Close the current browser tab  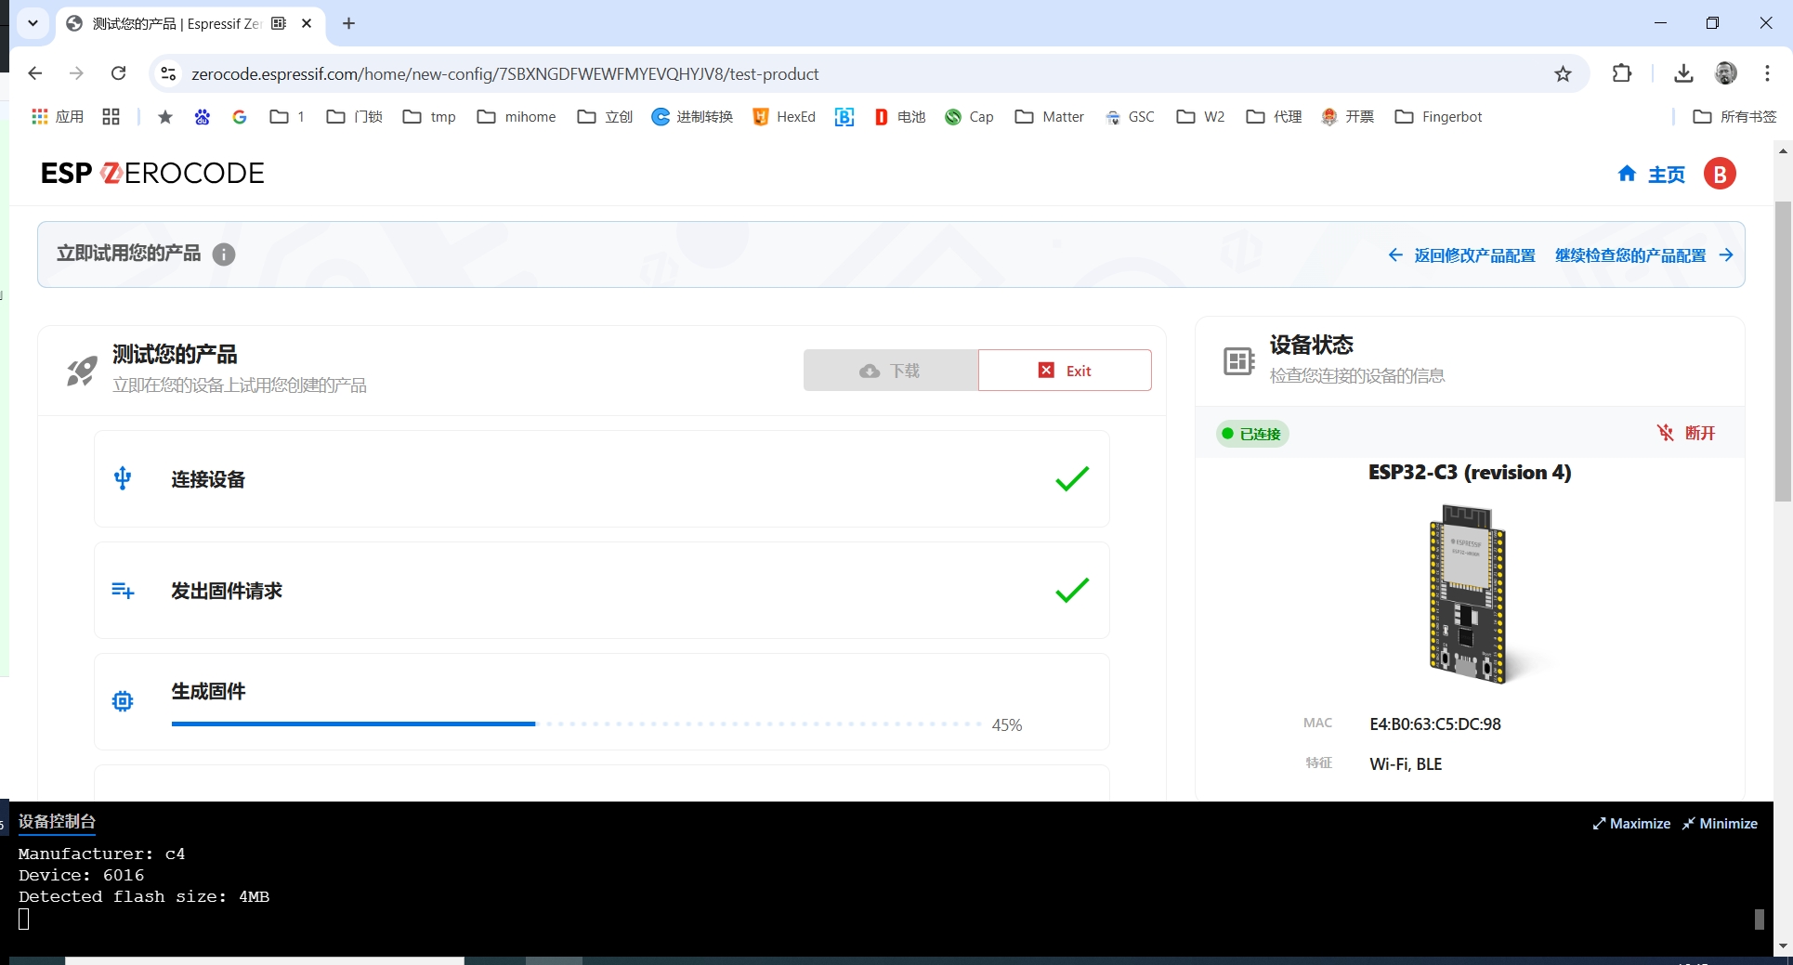click(x=307, y=23)
